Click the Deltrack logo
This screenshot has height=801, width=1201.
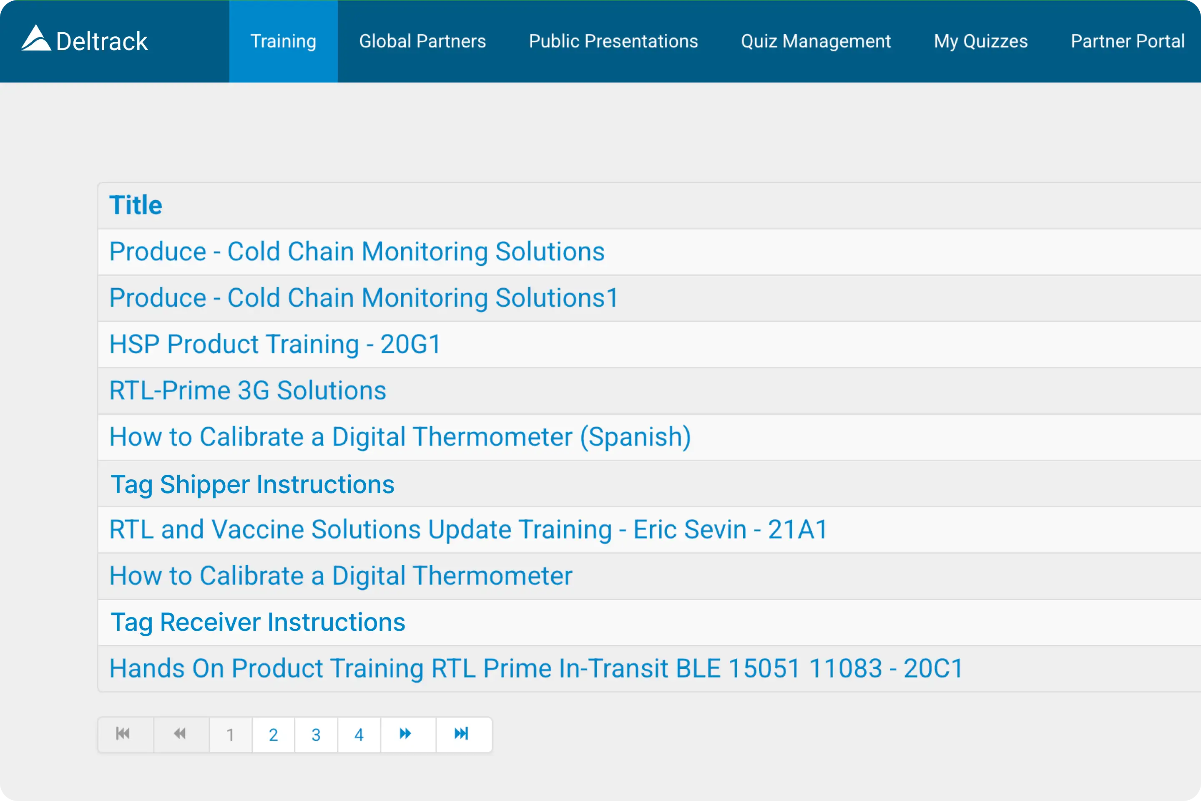click(85, 40)
